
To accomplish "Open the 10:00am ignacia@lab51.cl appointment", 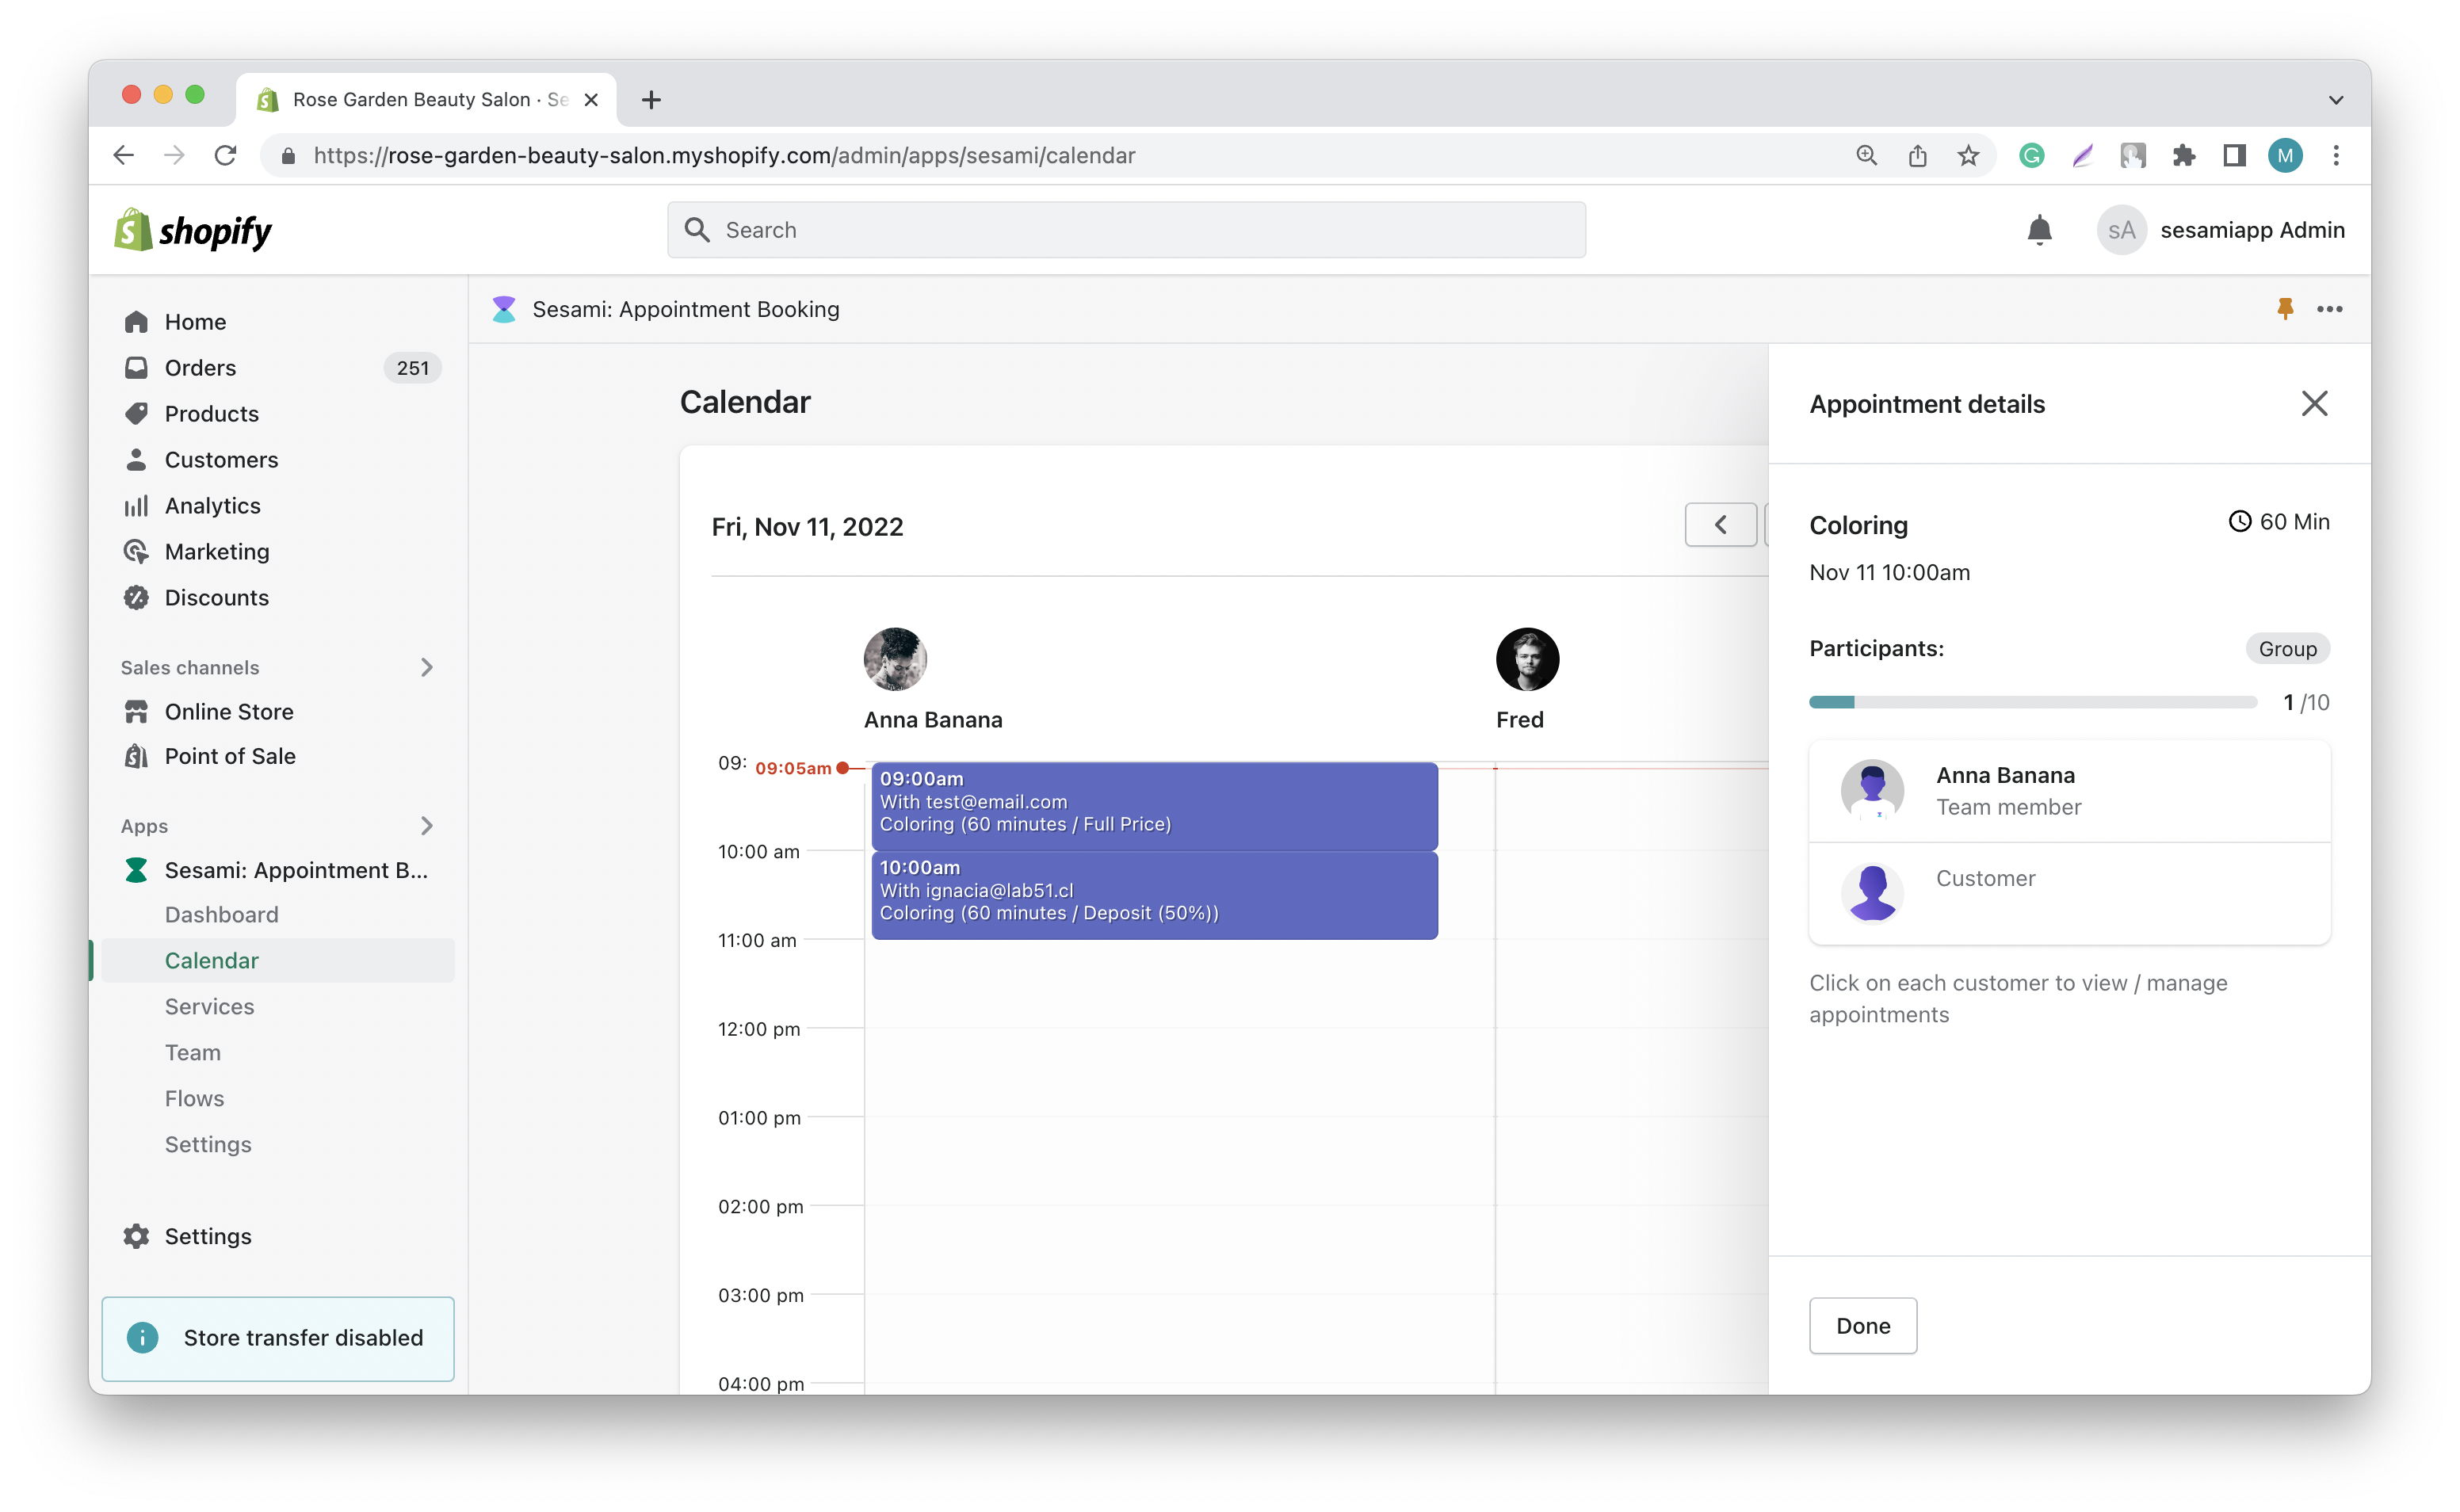I will coord(1154,895).
